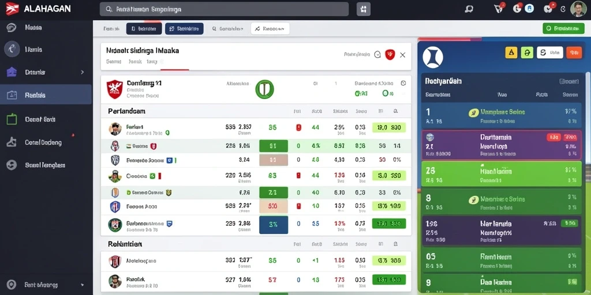Click the red club crest in the 1.85 row
Viewport: 591px width, 295px height.
click(115, 261)
